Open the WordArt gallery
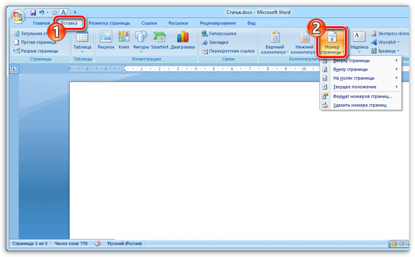Screen dimensions: 415x257 386,42
